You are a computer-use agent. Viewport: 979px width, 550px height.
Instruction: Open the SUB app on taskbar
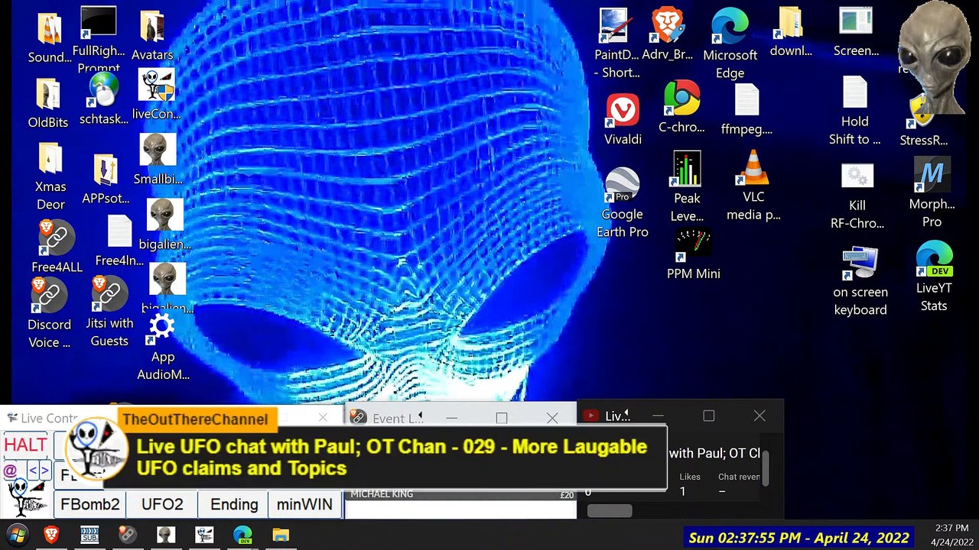[x=89, y=535]
